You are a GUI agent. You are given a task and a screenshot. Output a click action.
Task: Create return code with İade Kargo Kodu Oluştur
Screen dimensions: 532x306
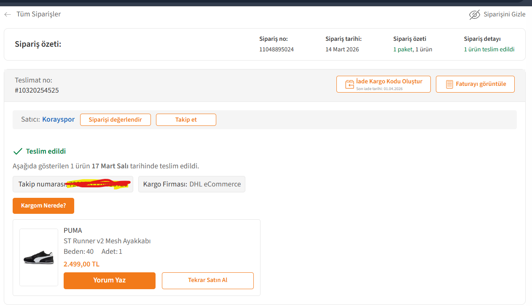tap(384, 84)
